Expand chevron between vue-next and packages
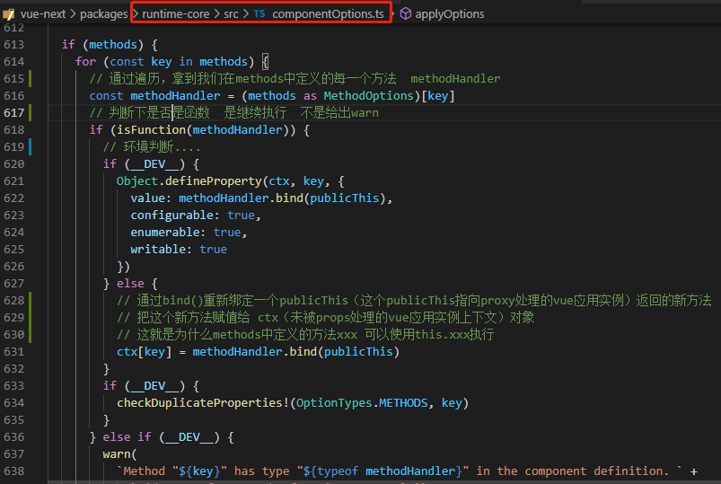 point(73,13)
